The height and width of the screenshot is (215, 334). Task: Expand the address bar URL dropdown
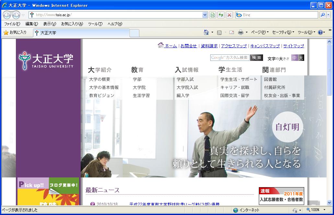pyautogui.click(x=205, y=15)
